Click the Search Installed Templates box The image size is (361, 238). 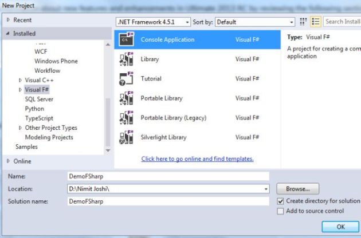click(342, 22)
